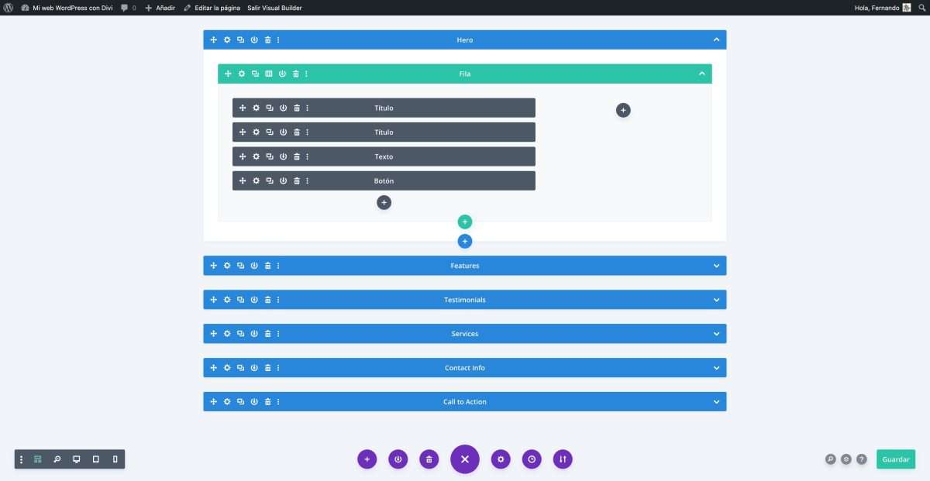Collapse the Hero section
930x481 pixels.
tap(716, 40)
